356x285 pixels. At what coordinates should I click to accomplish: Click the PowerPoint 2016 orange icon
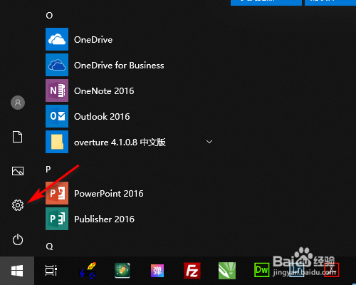click(57, 193)
